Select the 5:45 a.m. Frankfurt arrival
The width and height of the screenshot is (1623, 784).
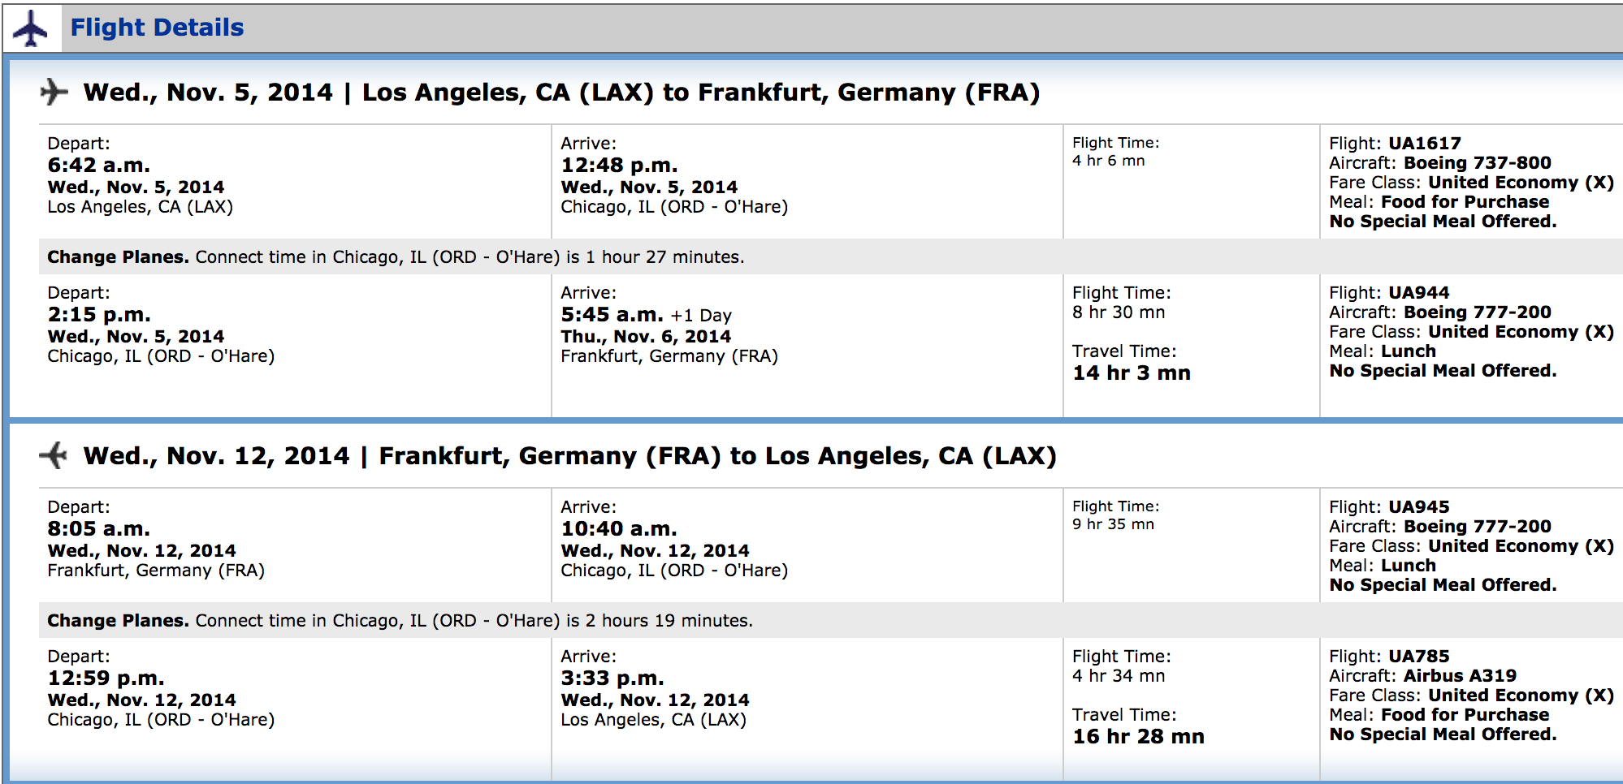pos(612,315)
